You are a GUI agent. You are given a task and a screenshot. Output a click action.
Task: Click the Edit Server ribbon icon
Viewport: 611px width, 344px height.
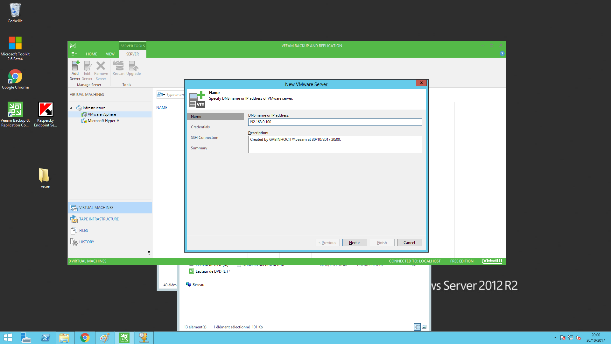click(87, 70)
